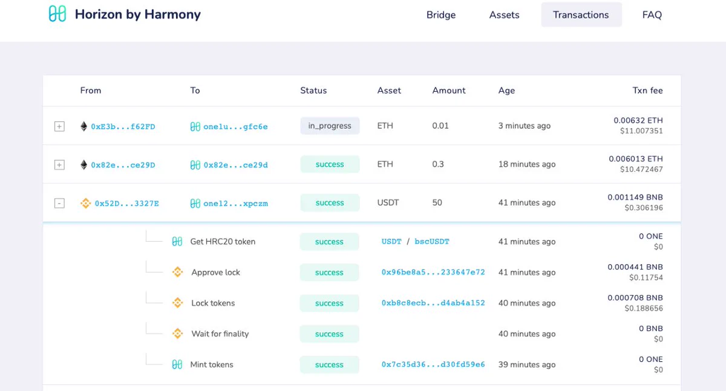
Task: Click the Harmony icon next to Mint tokens
Action: click(177, 365)
